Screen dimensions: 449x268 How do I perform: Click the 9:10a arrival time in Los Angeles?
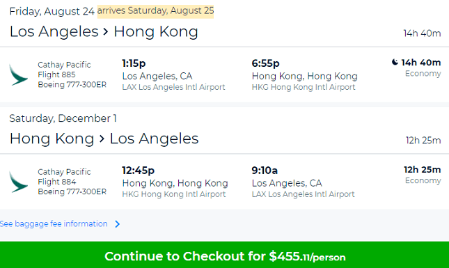pyautogui.click(x=265, y=171)
